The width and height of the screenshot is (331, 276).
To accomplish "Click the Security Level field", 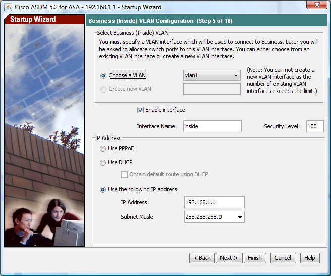I will coord(315,126).
